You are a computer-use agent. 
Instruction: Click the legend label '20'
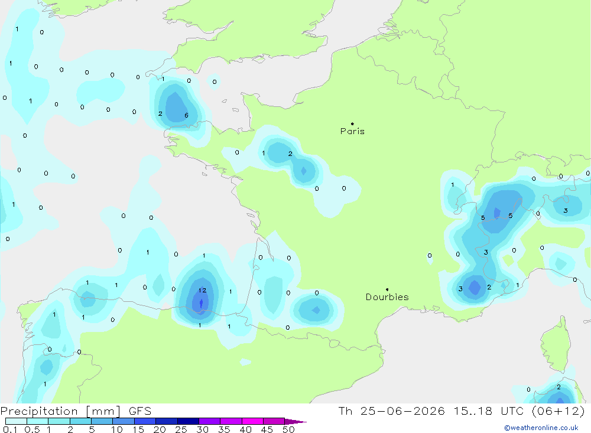[160, 429]
